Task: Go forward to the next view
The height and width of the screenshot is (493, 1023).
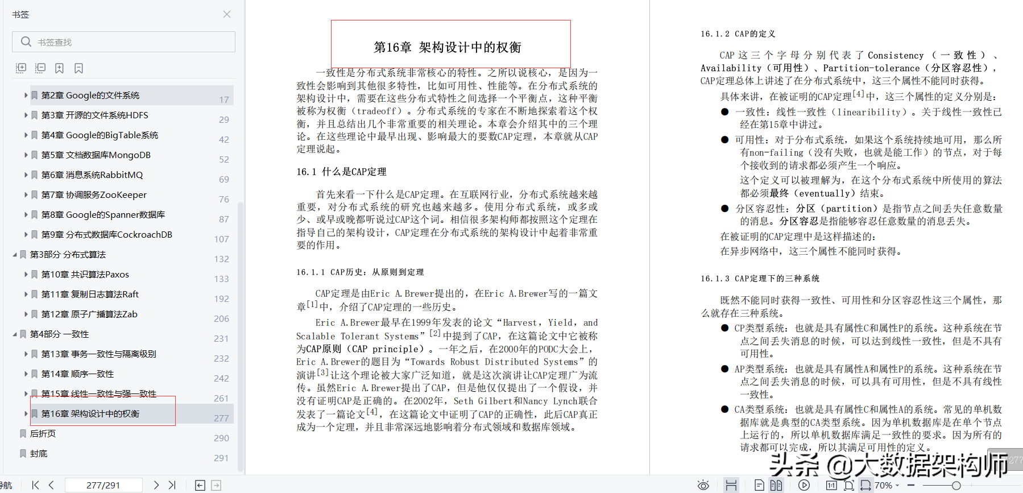Action: 216,485
